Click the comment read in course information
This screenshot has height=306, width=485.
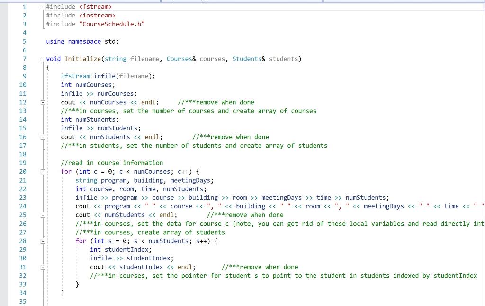(x=112, y=162)
